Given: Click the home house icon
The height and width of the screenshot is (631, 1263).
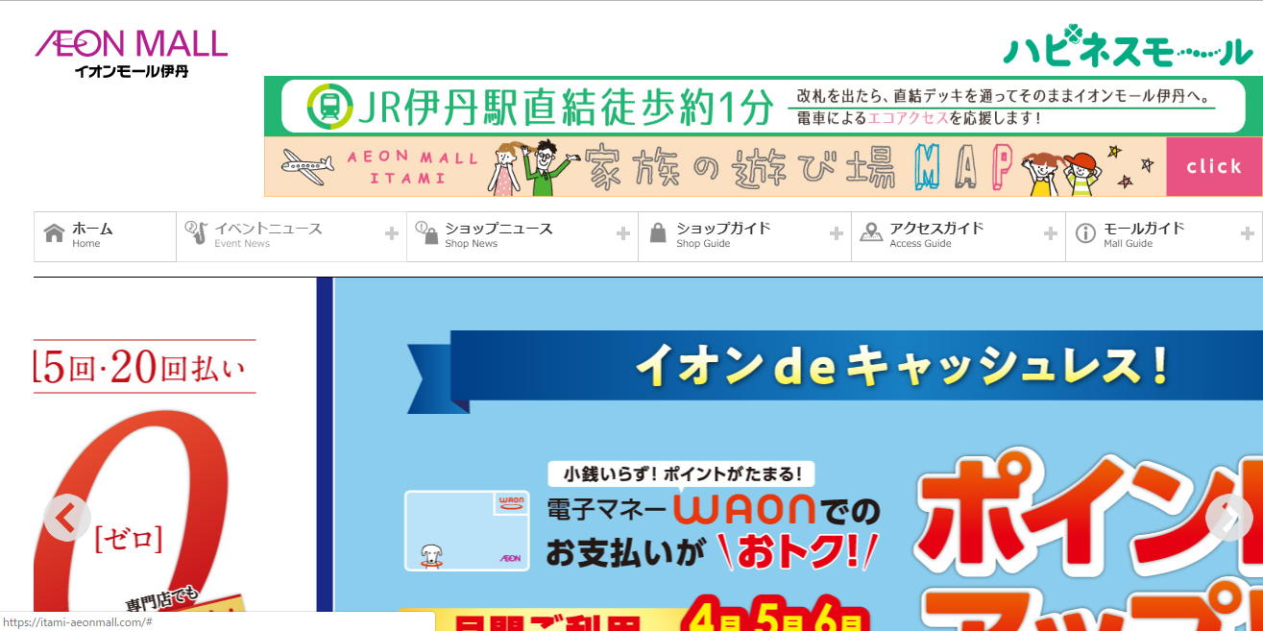Looking at the screenshot, I should tap(55, 233).
